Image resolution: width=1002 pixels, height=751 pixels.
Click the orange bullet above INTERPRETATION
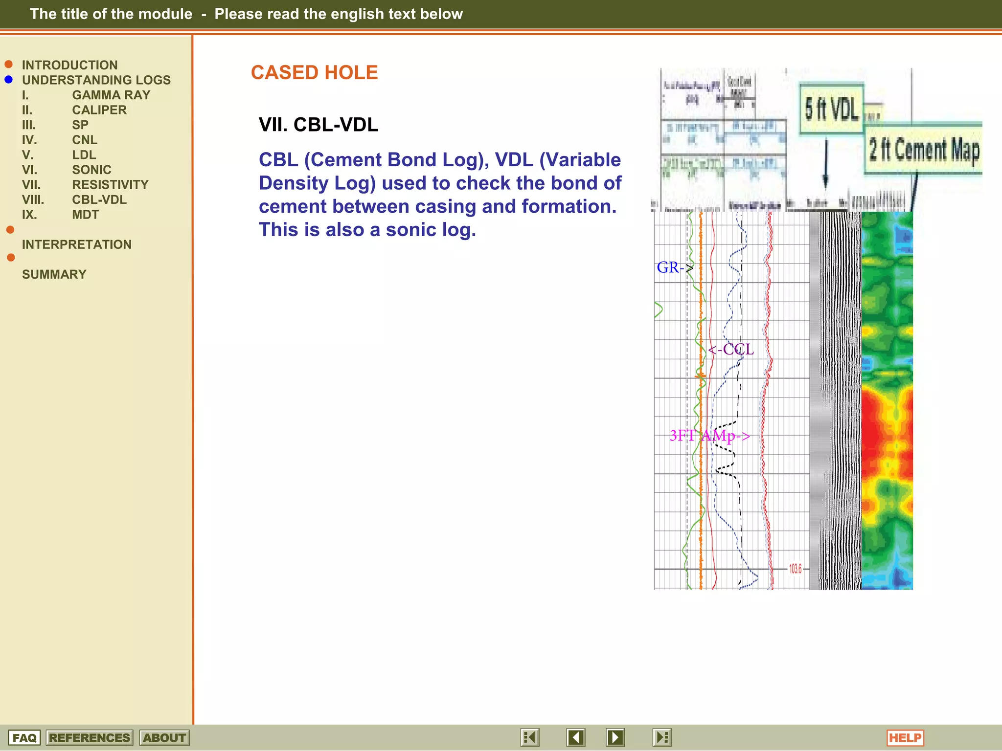pos(10,230)
